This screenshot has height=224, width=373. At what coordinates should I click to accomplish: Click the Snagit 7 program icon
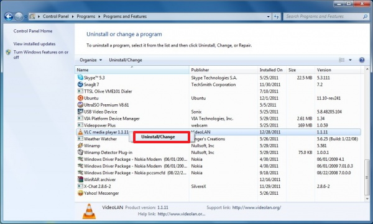pyautogui.click(x=80, y=84)
